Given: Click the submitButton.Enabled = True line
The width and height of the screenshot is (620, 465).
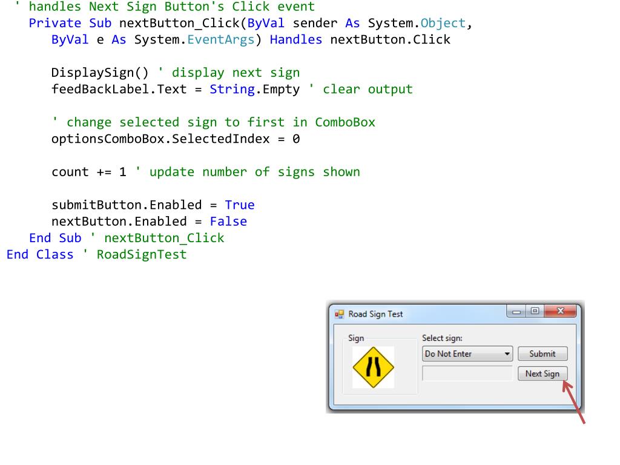Looking at the screenshot, I should pos(153,205).
